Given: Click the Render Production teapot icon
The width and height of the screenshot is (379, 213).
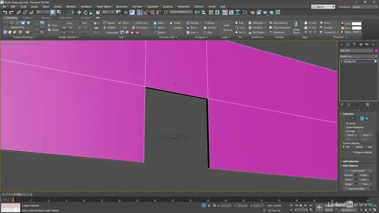Looking at the screenshot, I should click(265, 12).
